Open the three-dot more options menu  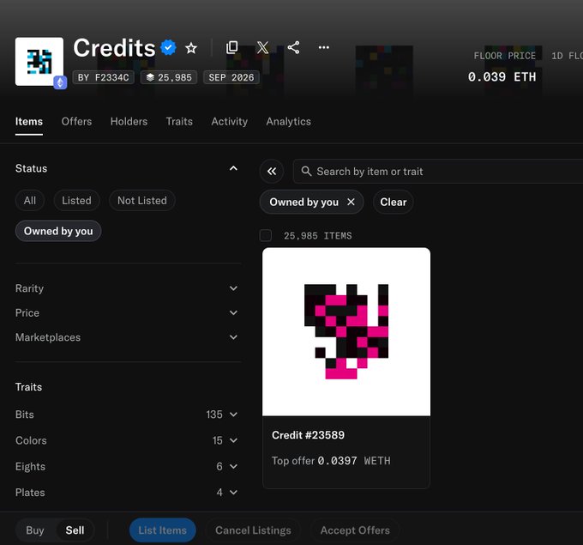324,47
